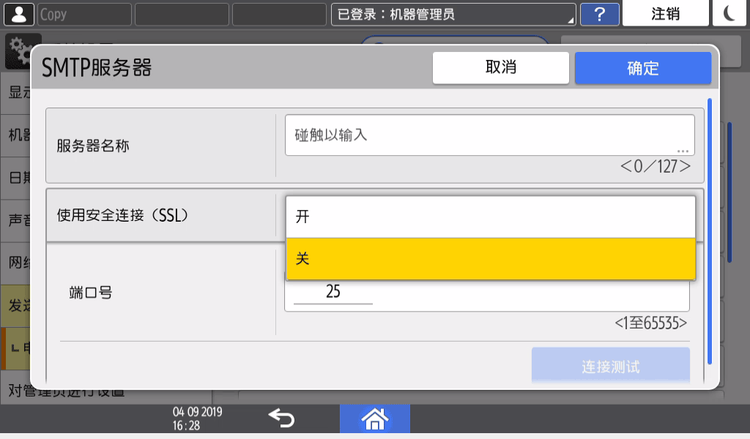Enable SSL by selecting 开
750x439 pixels.
point(491,216)
